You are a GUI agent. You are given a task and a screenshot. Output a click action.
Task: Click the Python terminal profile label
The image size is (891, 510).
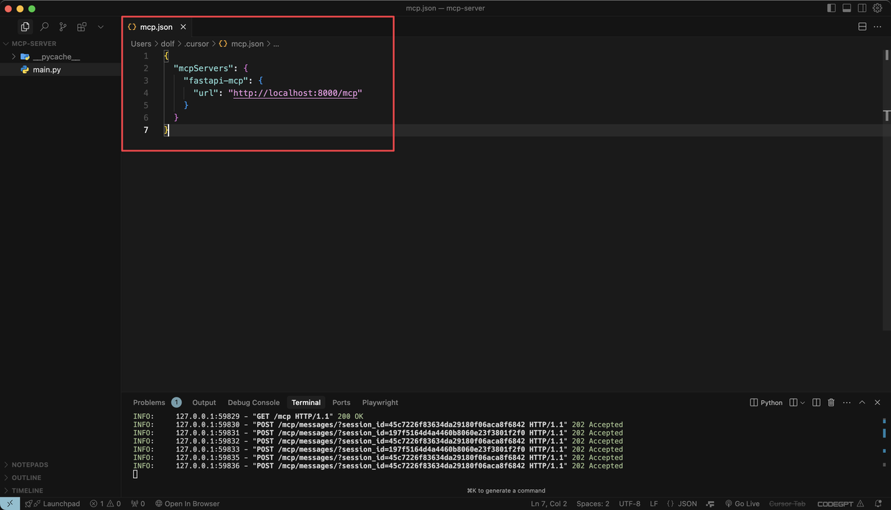click(766, 402)
